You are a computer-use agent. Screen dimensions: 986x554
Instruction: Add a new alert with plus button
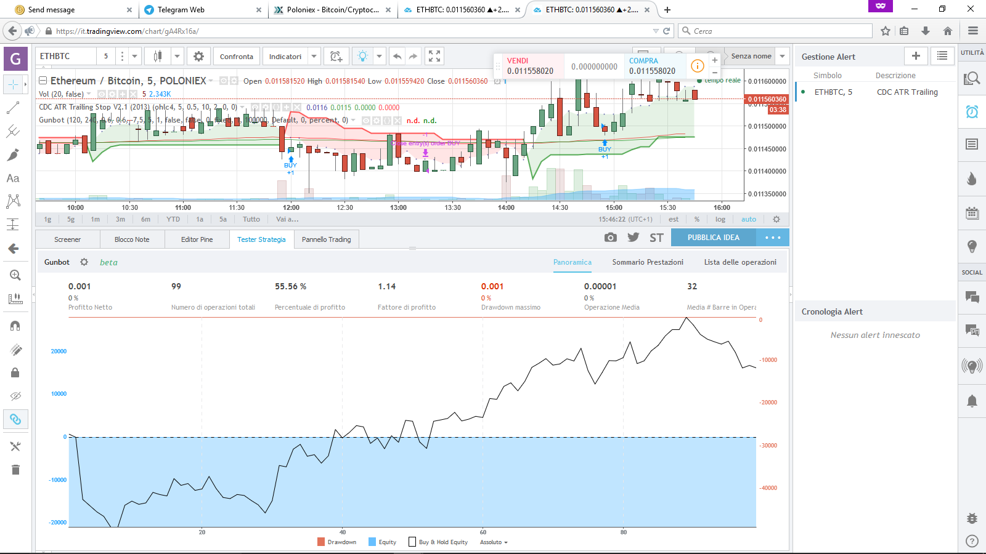916,56
